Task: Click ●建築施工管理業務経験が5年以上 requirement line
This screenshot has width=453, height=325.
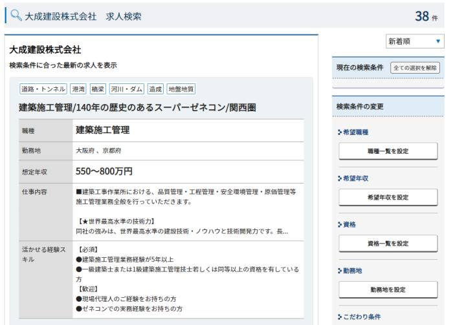Action: [x=125, y=259]
